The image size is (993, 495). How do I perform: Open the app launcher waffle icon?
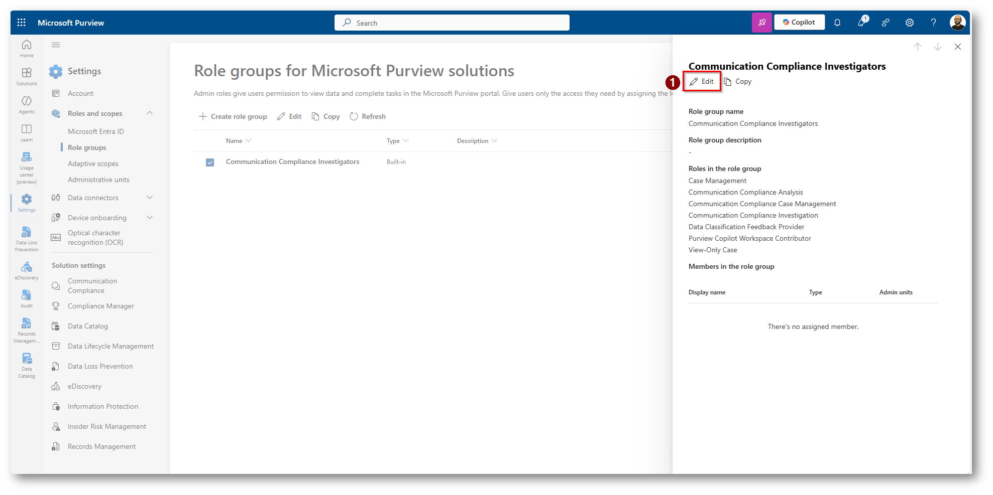pyautogui.click(x=21, y=23)
